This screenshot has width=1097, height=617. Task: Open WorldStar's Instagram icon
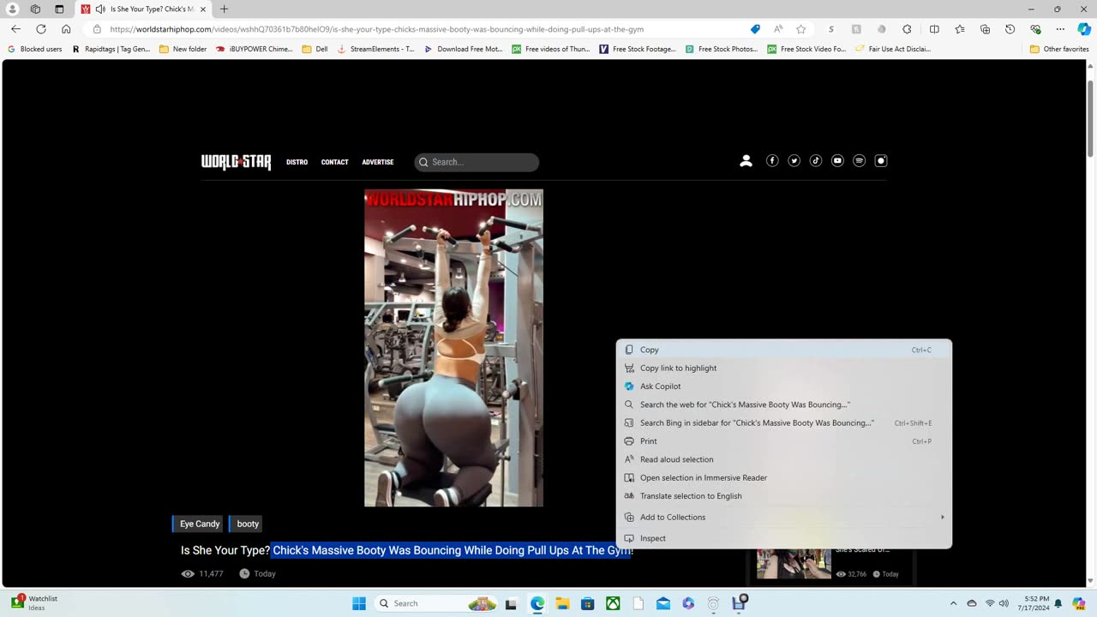pyautogui.click(x=881, y=161)
